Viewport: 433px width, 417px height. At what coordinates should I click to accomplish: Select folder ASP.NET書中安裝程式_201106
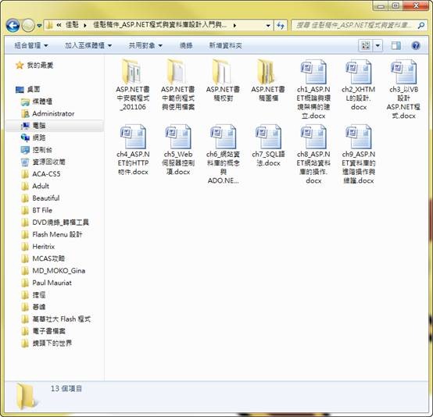[133, 84]
